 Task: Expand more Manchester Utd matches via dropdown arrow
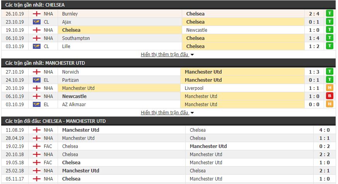pos(192,113)
